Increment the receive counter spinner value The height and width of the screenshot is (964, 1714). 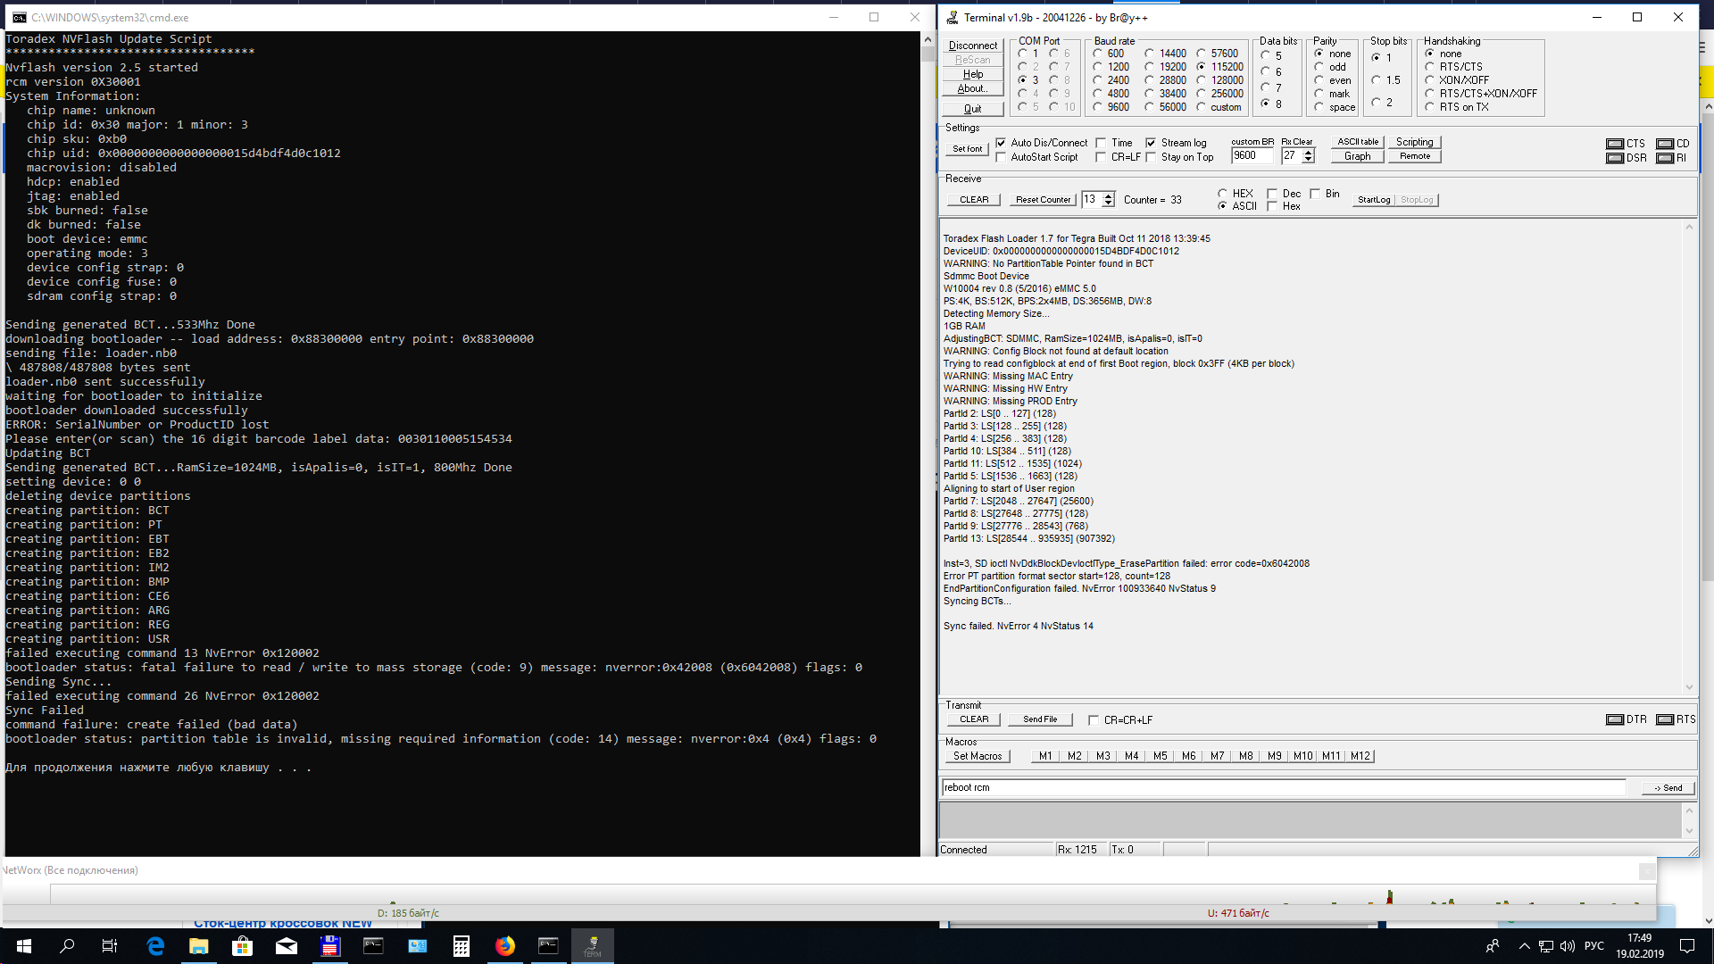[x=1108, y=195]
